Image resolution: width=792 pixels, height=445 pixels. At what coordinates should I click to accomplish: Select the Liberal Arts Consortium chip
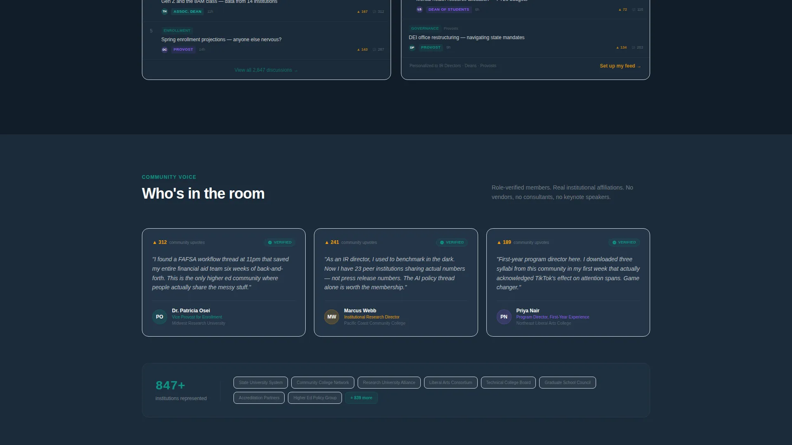450,382
